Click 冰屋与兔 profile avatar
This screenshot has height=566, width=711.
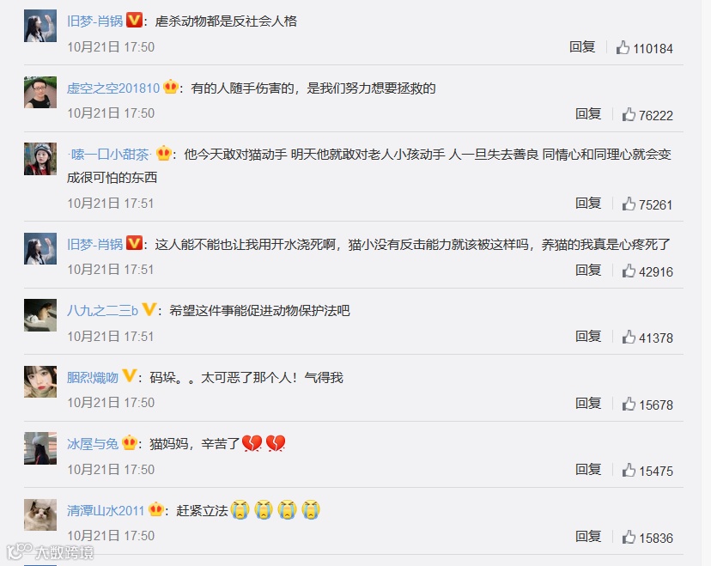pyautogui.click(x=40, y=448)
